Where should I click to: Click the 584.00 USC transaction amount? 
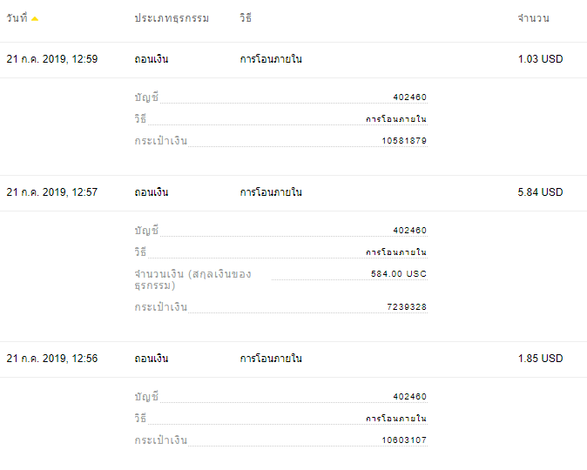point(399,274)
